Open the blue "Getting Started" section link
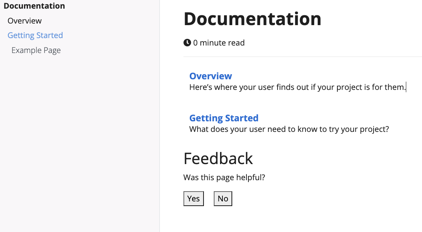This screenshot has width=422, height=232. [x=224, y=118]
